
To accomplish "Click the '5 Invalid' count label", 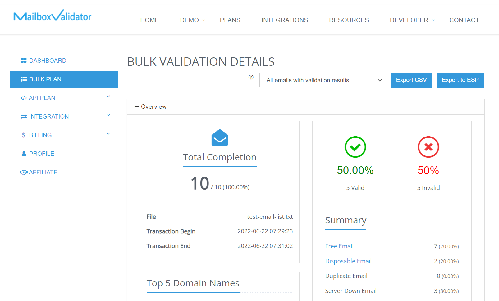I will coord(428,188).
